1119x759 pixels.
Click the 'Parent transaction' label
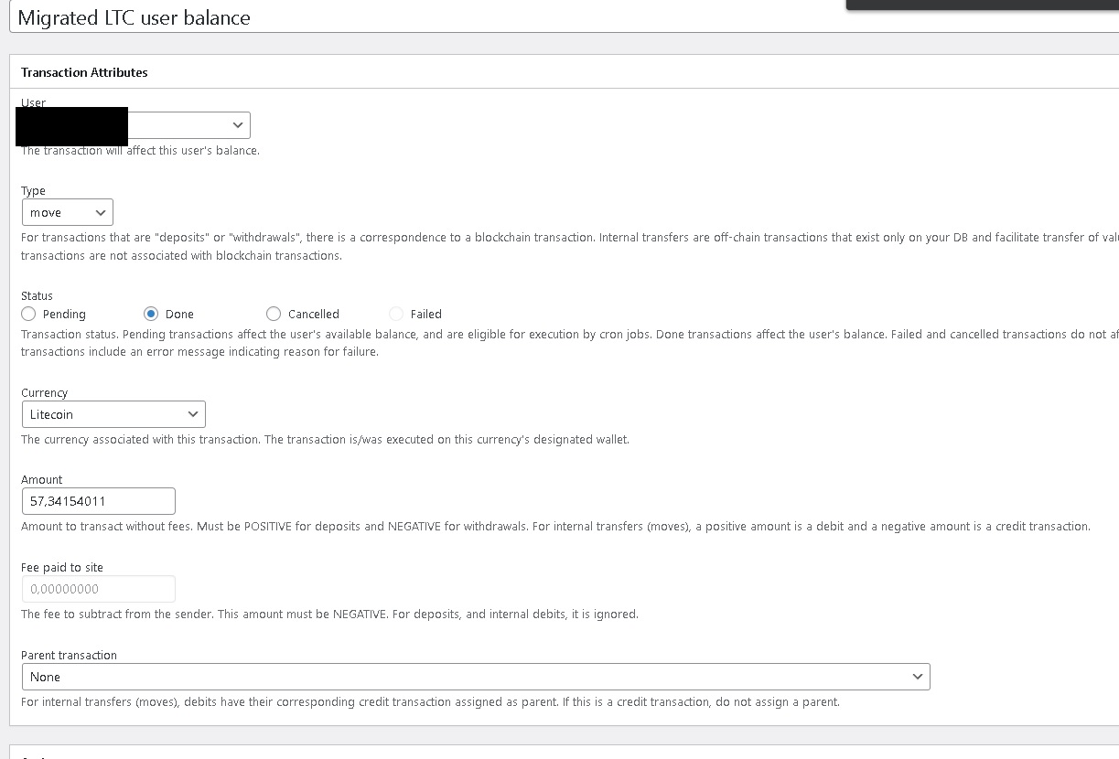pos(69,656)
